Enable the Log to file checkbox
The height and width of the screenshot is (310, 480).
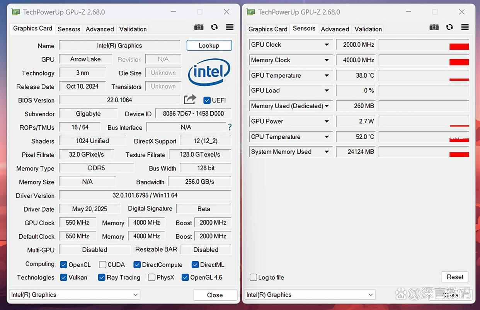(x=254, y=278)
